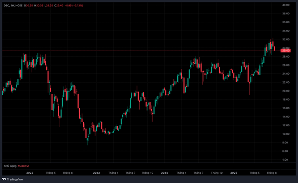Click the last red candle near 29.40
Screen dimensions: 298x183
274,48
